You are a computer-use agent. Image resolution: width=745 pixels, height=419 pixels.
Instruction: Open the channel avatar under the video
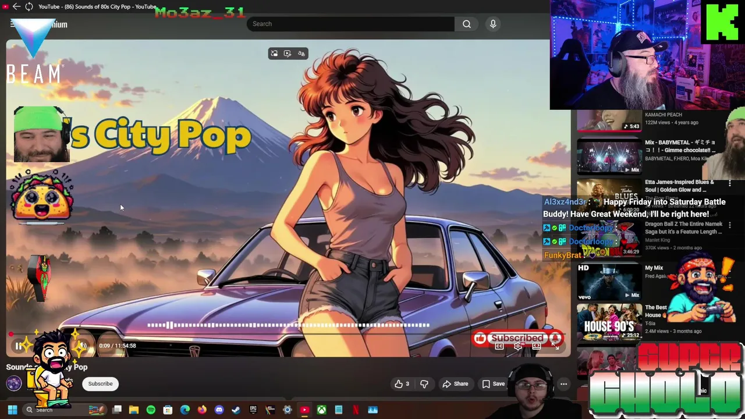point(14,383)
